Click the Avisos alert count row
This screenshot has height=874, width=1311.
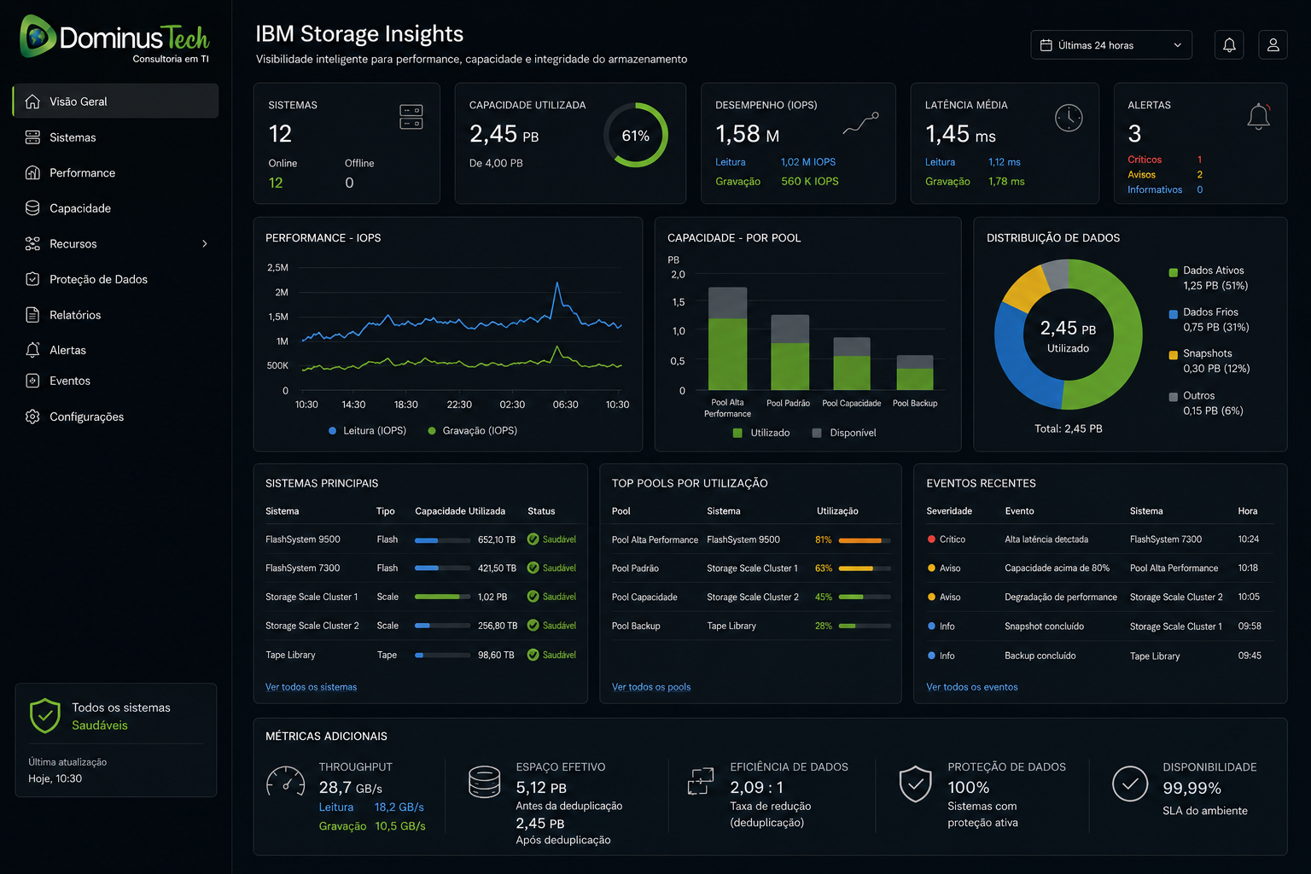1165,175
